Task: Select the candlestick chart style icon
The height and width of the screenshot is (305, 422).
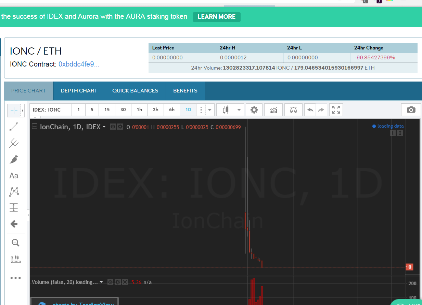Action: click(x=226, y=110)
